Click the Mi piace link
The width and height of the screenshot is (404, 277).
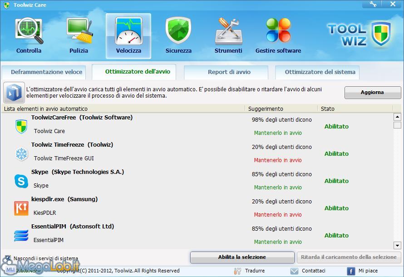[x=368, y=271]
